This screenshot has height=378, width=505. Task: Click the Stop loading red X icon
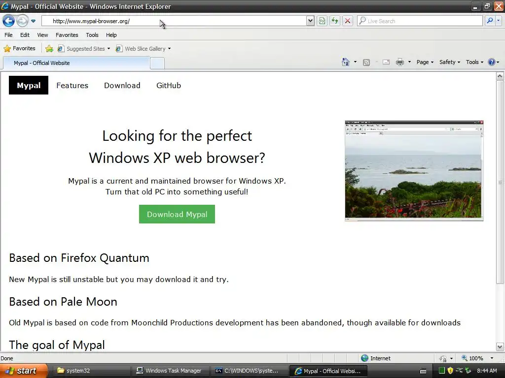point(348,21)
